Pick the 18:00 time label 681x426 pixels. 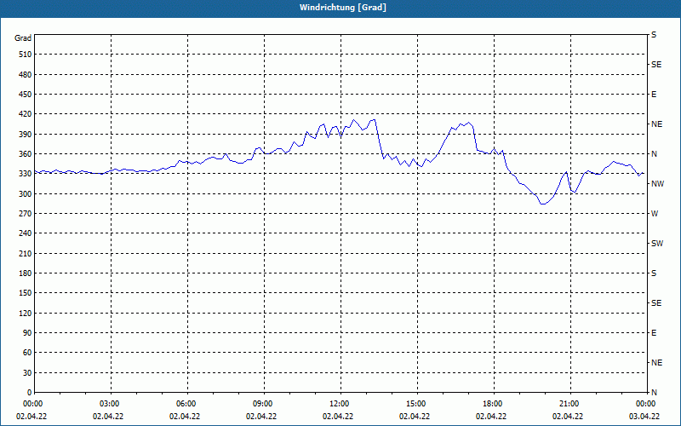[x=494, y=404]
